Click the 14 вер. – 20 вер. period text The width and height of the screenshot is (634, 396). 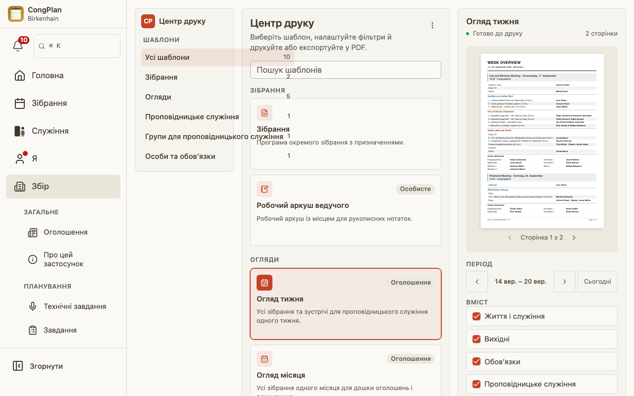coord(521,282)
